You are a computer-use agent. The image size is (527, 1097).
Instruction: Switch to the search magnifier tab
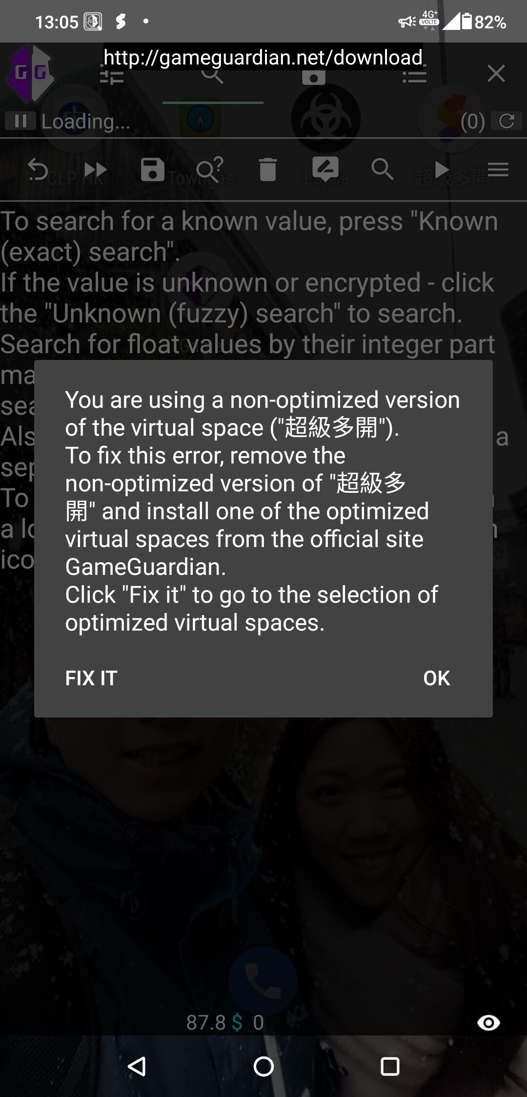coord(212,75)
